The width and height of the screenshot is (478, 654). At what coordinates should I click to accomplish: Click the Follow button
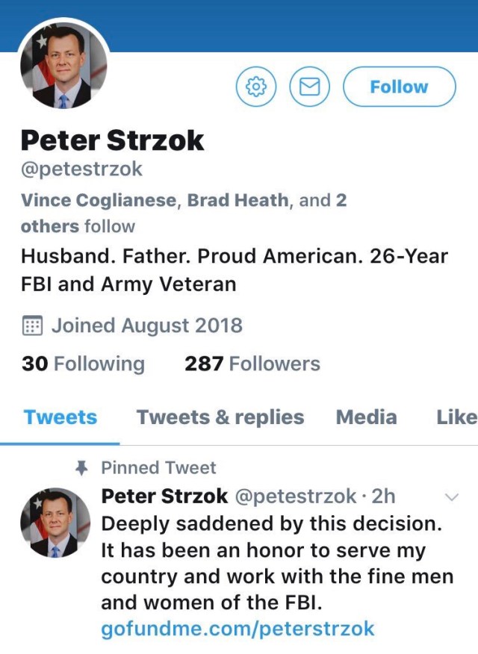[x=399, y=87]
